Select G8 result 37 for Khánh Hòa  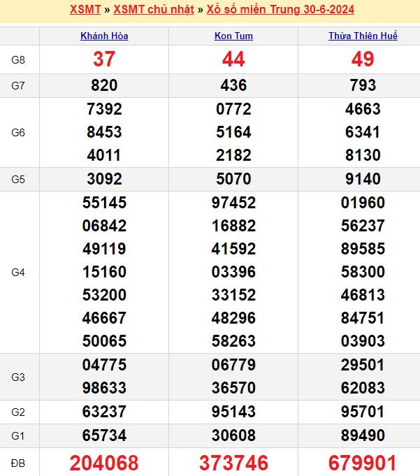coord(104,59)
